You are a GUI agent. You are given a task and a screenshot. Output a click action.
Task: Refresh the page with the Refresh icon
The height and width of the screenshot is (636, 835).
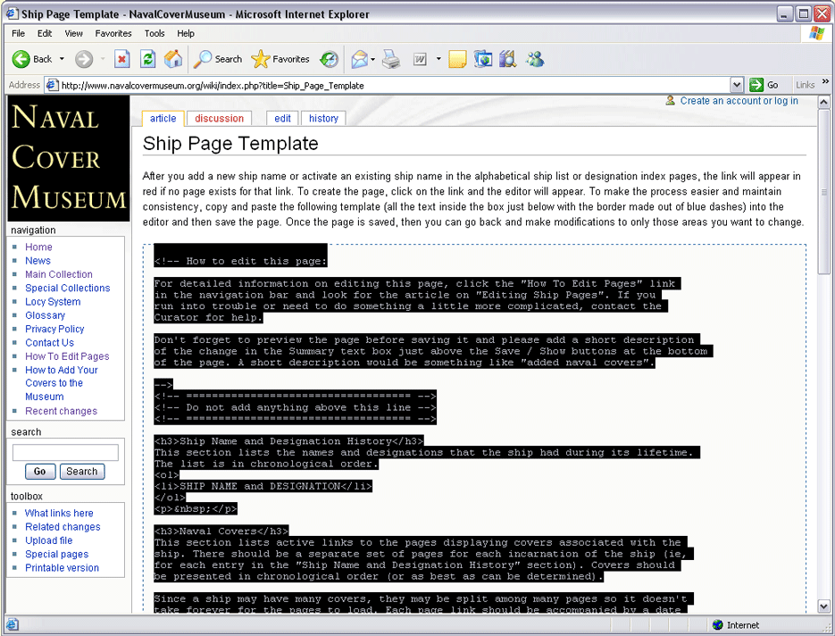(x=148, y=59)
